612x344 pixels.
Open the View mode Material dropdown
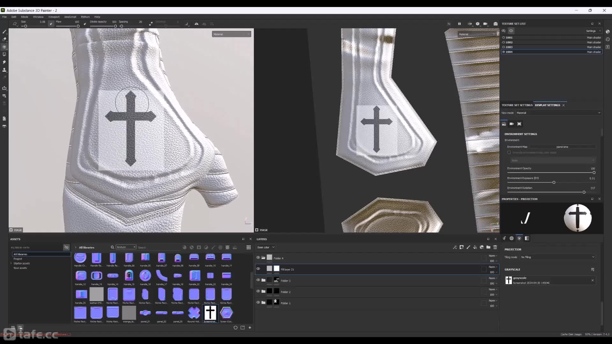(559, 113)
